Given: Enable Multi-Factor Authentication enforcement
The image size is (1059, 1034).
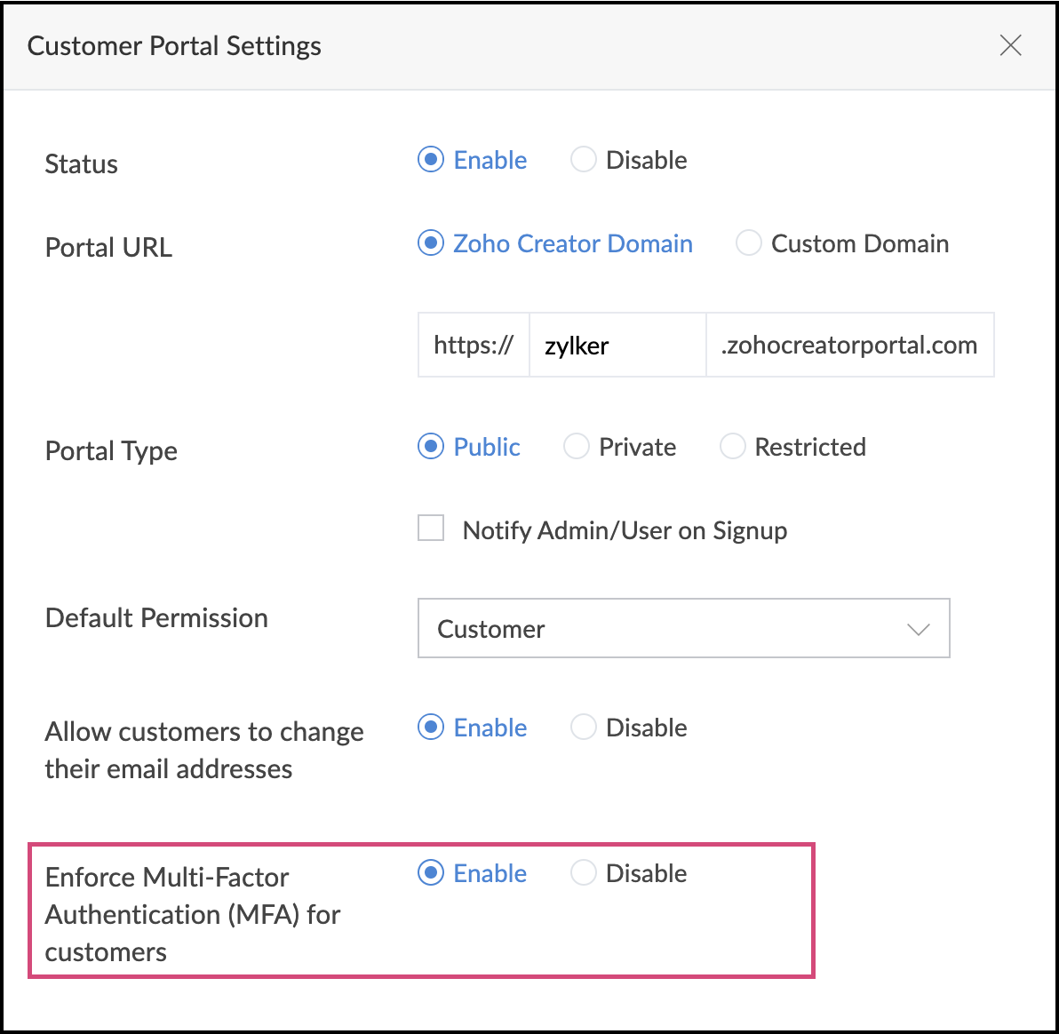Looking at the screenshot, I should 431,873.
